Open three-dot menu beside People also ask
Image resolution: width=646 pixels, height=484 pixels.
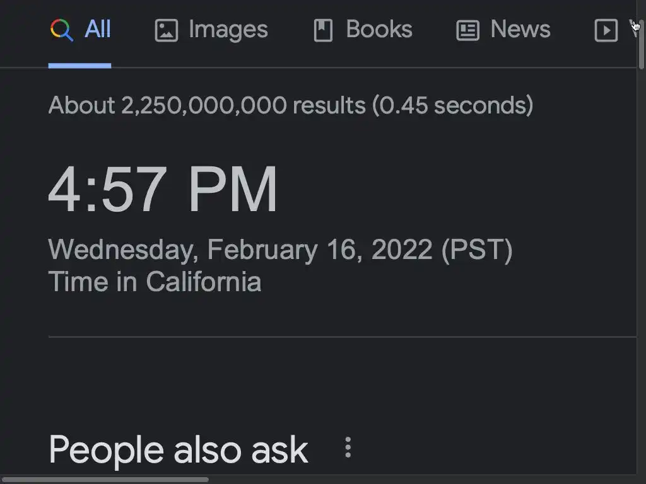tap(348, 447)
